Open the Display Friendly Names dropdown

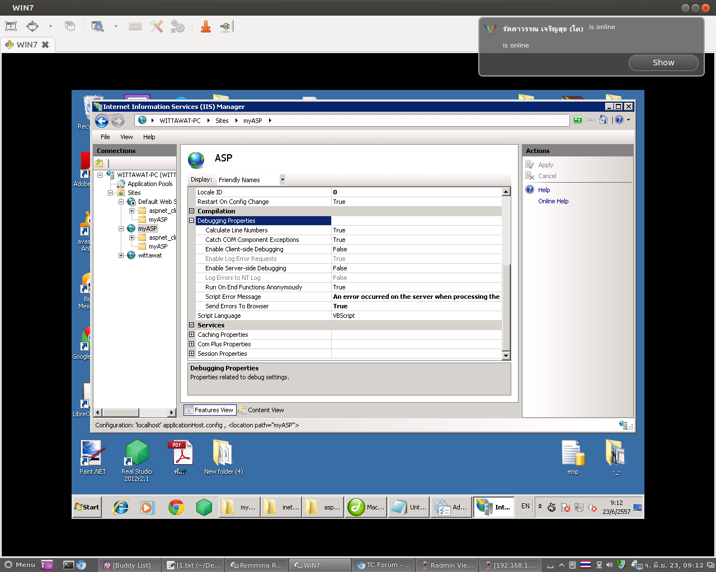point(282,179)
